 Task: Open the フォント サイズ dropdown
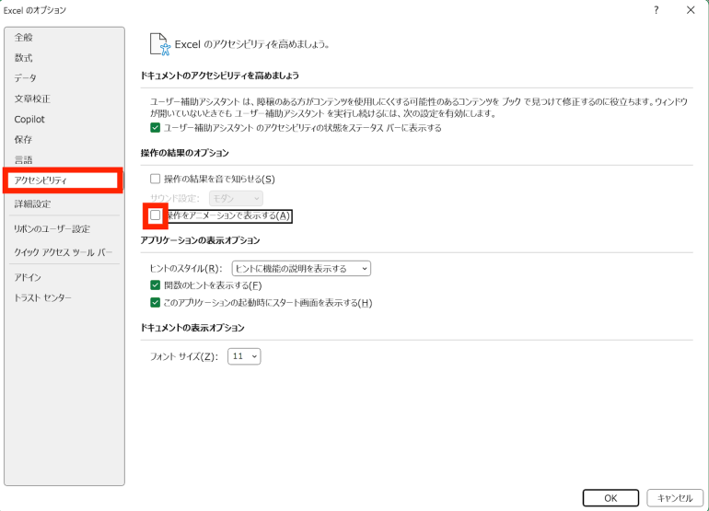(246, 356)
